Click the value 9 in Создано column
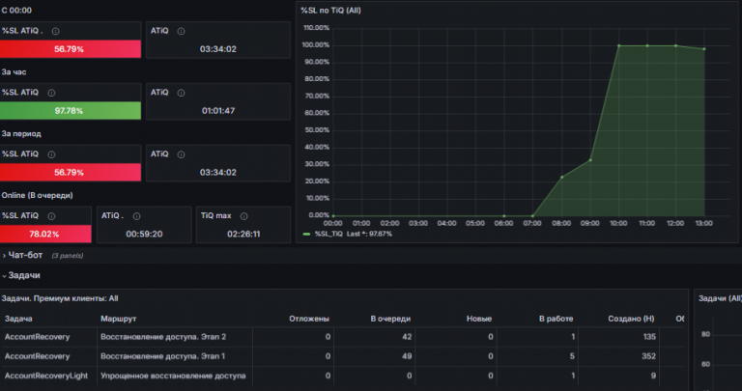The height and width of the screenshot is (391, 742). 653,376
